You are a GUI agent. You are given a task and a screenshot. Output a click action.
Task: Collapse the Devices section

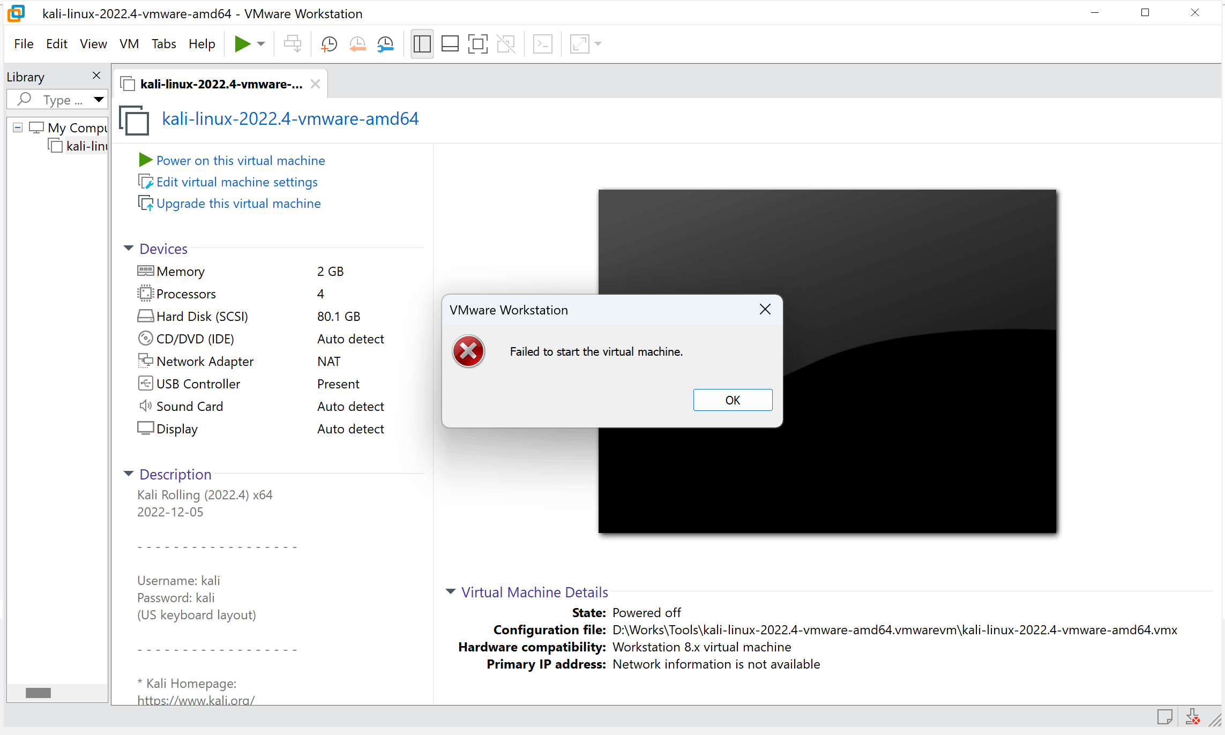coord(129,248)
